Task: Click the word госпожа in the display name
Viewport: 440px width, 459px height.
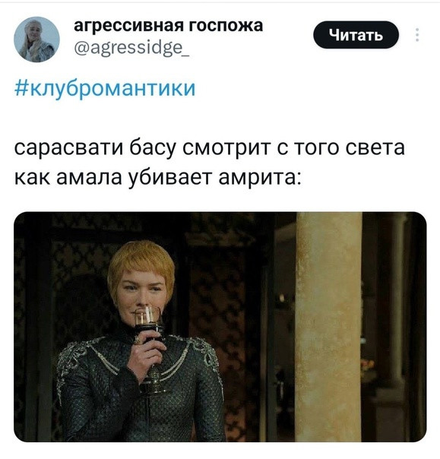Action: coord(225,26)
